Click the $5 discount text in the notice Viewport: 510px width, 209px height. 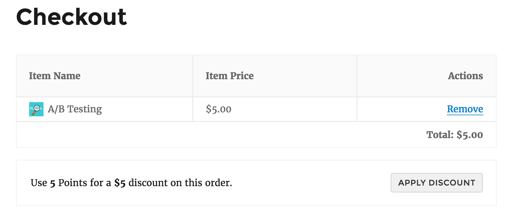[x=120, y=183]
